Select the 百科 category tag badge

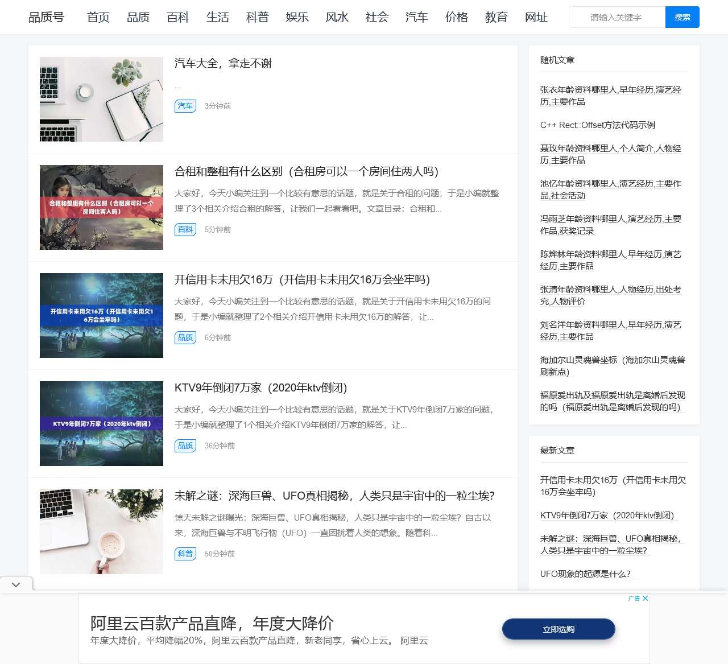coord(185,229)
